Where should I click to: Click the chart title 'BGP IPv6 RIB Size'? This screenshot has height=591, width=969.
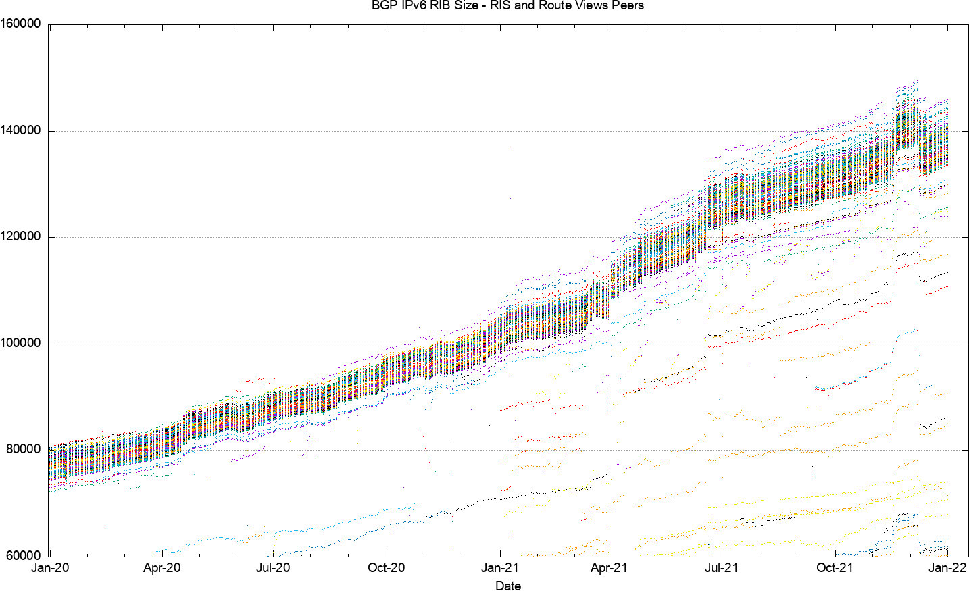pyautogui.click(x=424, y=6)
